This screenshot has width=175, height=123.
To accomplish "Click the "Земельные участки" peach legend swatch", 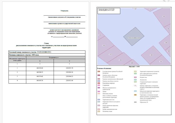I will 99,94.
